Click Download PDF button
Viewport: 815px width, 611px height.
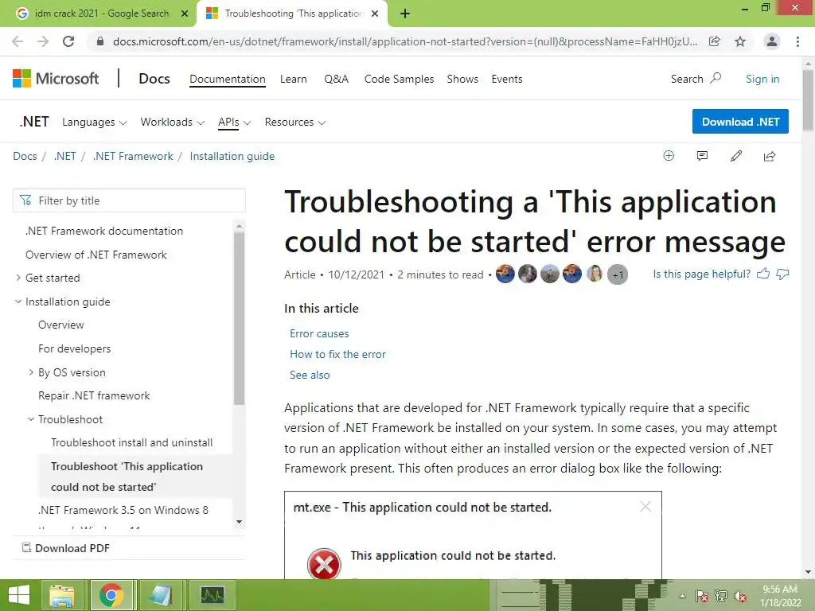65,548
